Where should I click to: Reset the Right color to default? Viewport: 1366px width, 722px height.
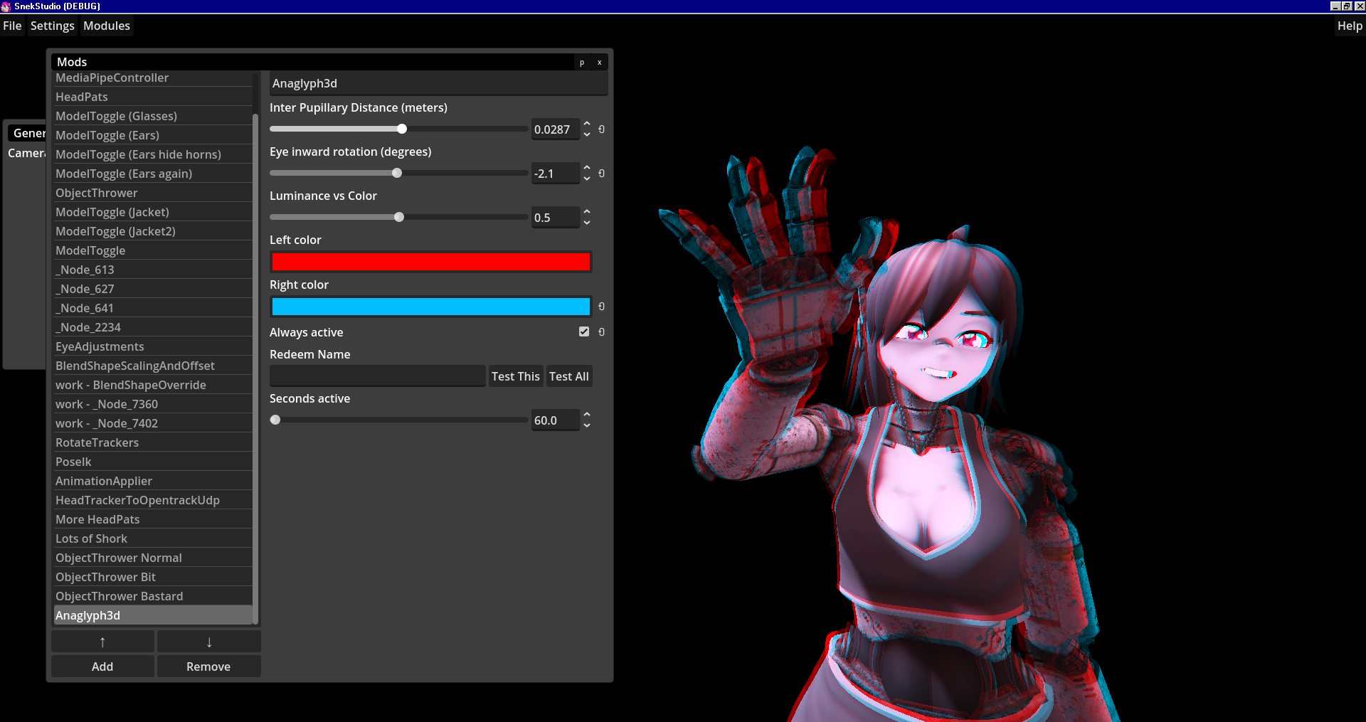pyautogui.click(x=601, y=307)
